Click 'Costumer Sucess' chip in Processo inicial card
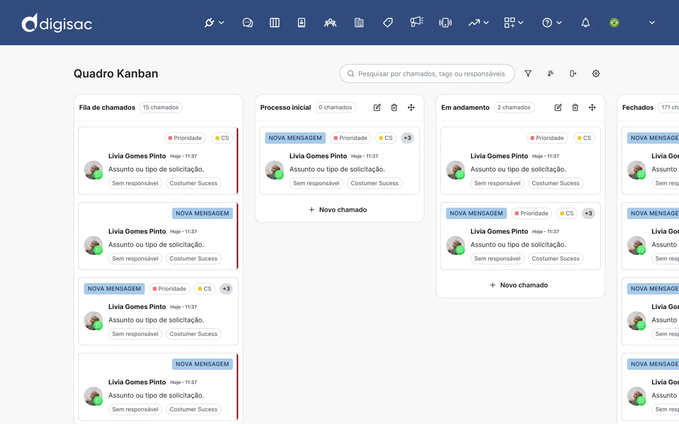 tap(375, 183)
